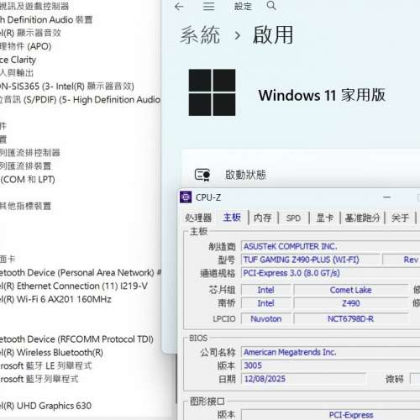This screenshot has width=420, height=420.
Task: Click the Nuvoton LPCIO value
Action: coord(266,318)
